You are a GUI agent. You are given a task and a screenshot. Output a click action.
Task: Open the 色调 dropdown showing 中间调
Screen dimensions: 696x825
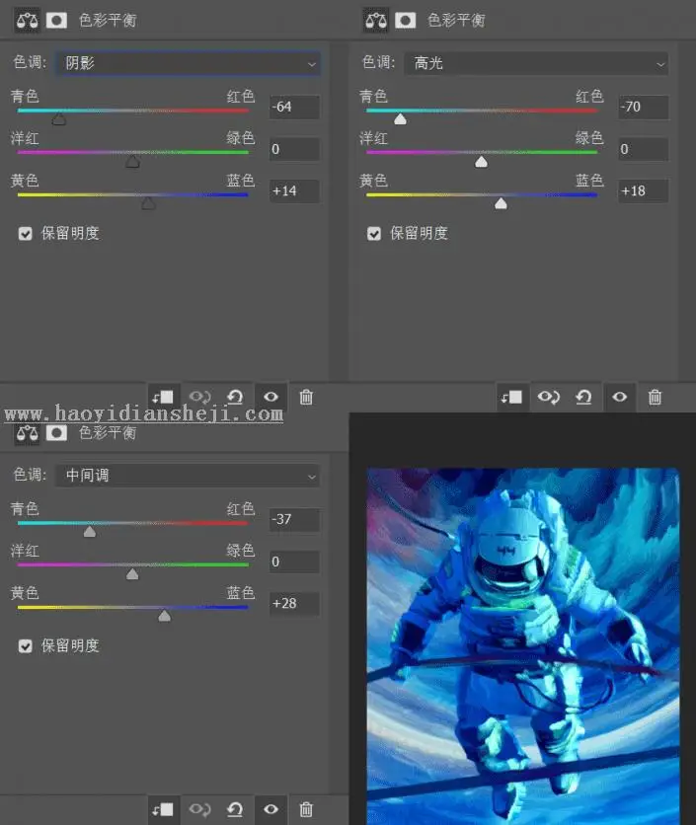pyautogui.click(x=188, y=477)
